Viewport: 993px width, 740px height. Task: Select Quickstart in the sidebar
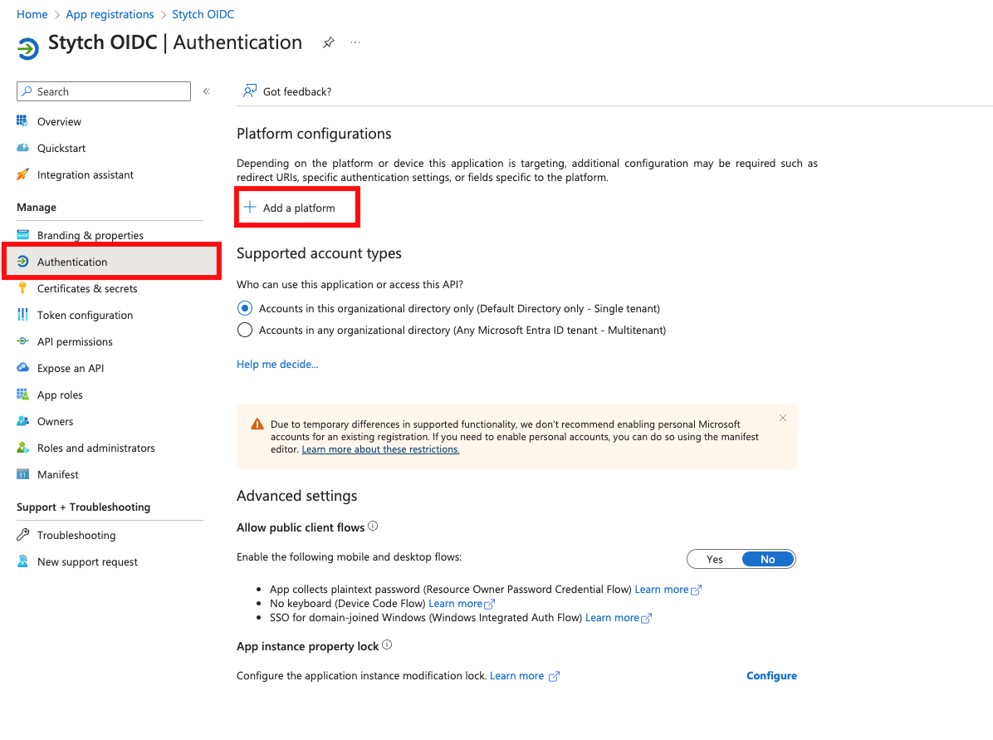pyautogui.click(x=61, y=148)
